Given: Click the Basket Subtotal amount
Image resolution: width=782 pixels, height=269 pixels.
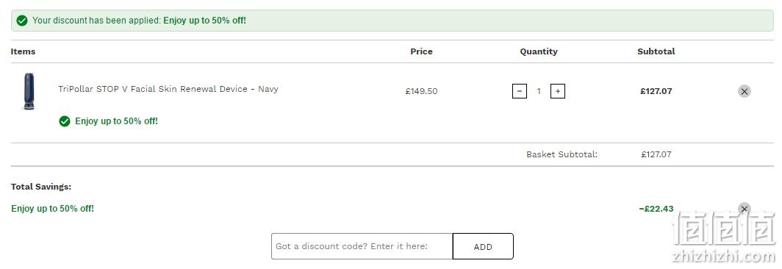Looking at the screenshot, I should (656, 154).
